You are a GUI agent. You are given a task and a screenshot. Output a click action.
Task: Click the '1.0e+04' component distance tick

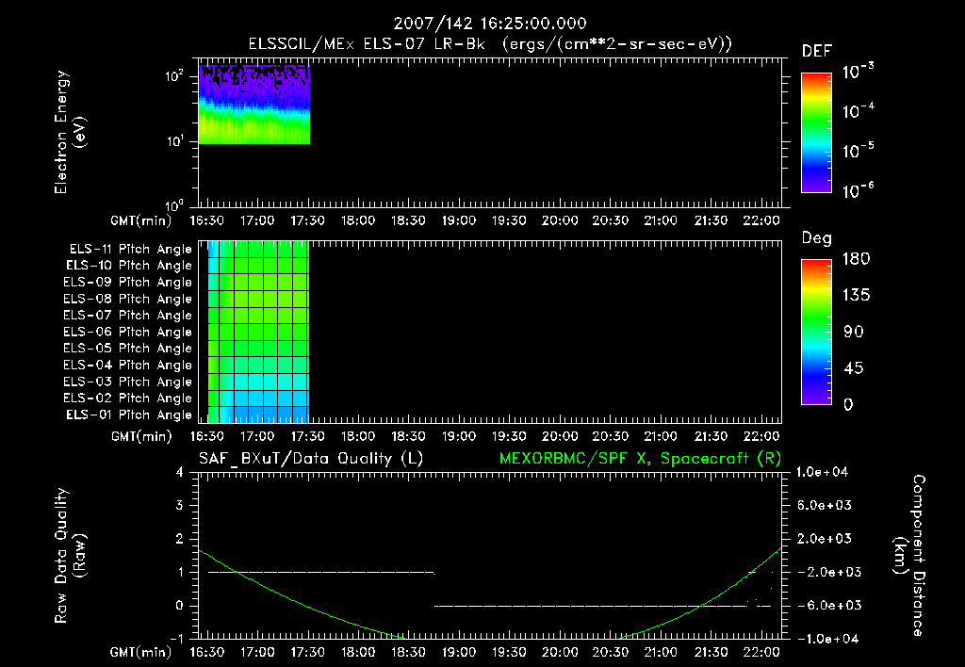click(822, 472)
